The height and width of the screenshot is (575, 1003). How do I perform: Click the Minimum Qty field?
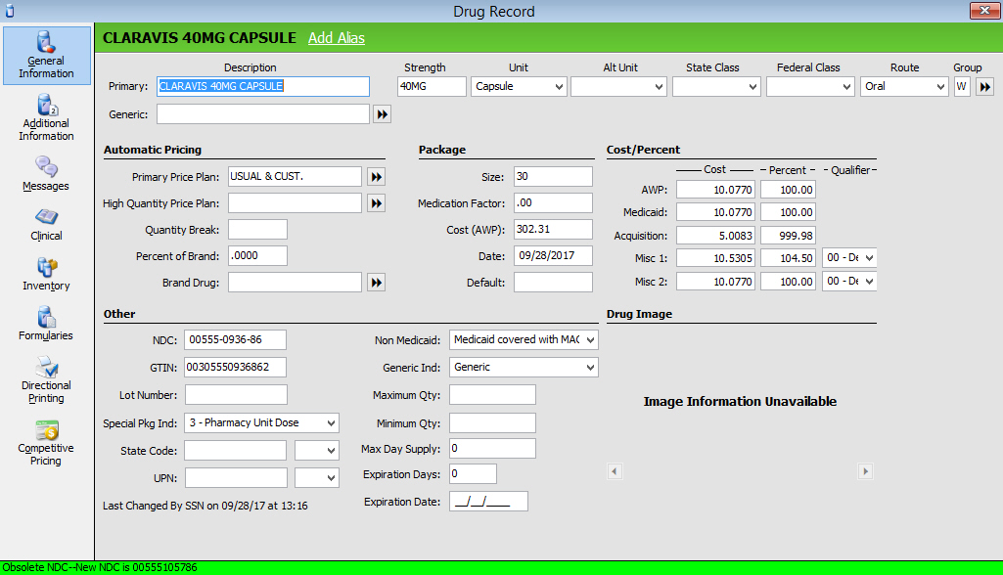tap(492, 422)
